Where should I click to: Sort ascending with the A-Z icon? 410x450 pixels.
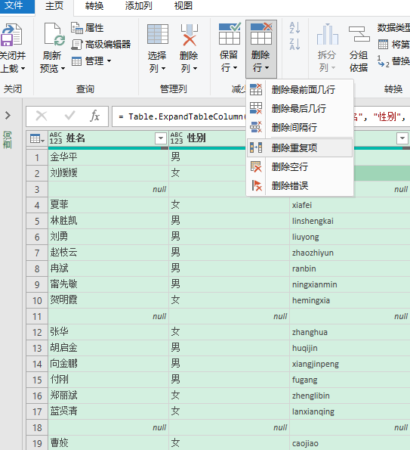pos(294,28)
